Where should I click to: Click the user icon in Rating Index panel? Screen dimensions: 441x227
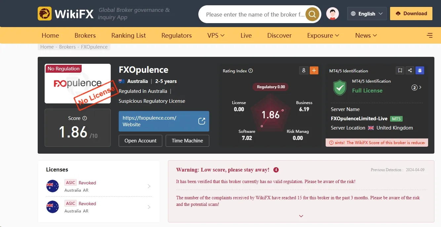[x=303, y=70]
